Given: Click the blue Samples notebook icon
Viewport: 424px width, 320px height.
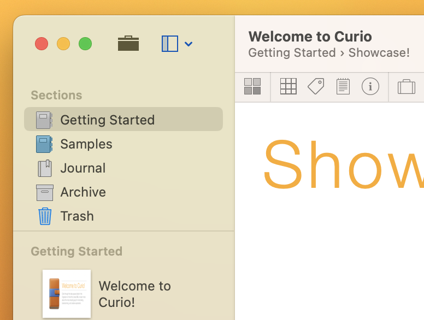Looking at the screenshot, I should [44, 144].
